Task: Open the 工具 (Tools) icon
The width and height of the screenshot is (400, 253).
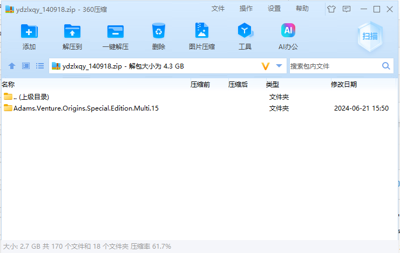Action: (x=245, y=31)
